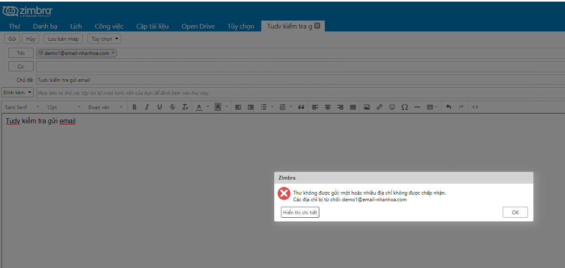Insert an image into the email body
Screen dimensions: 565x268
(366, 107)
